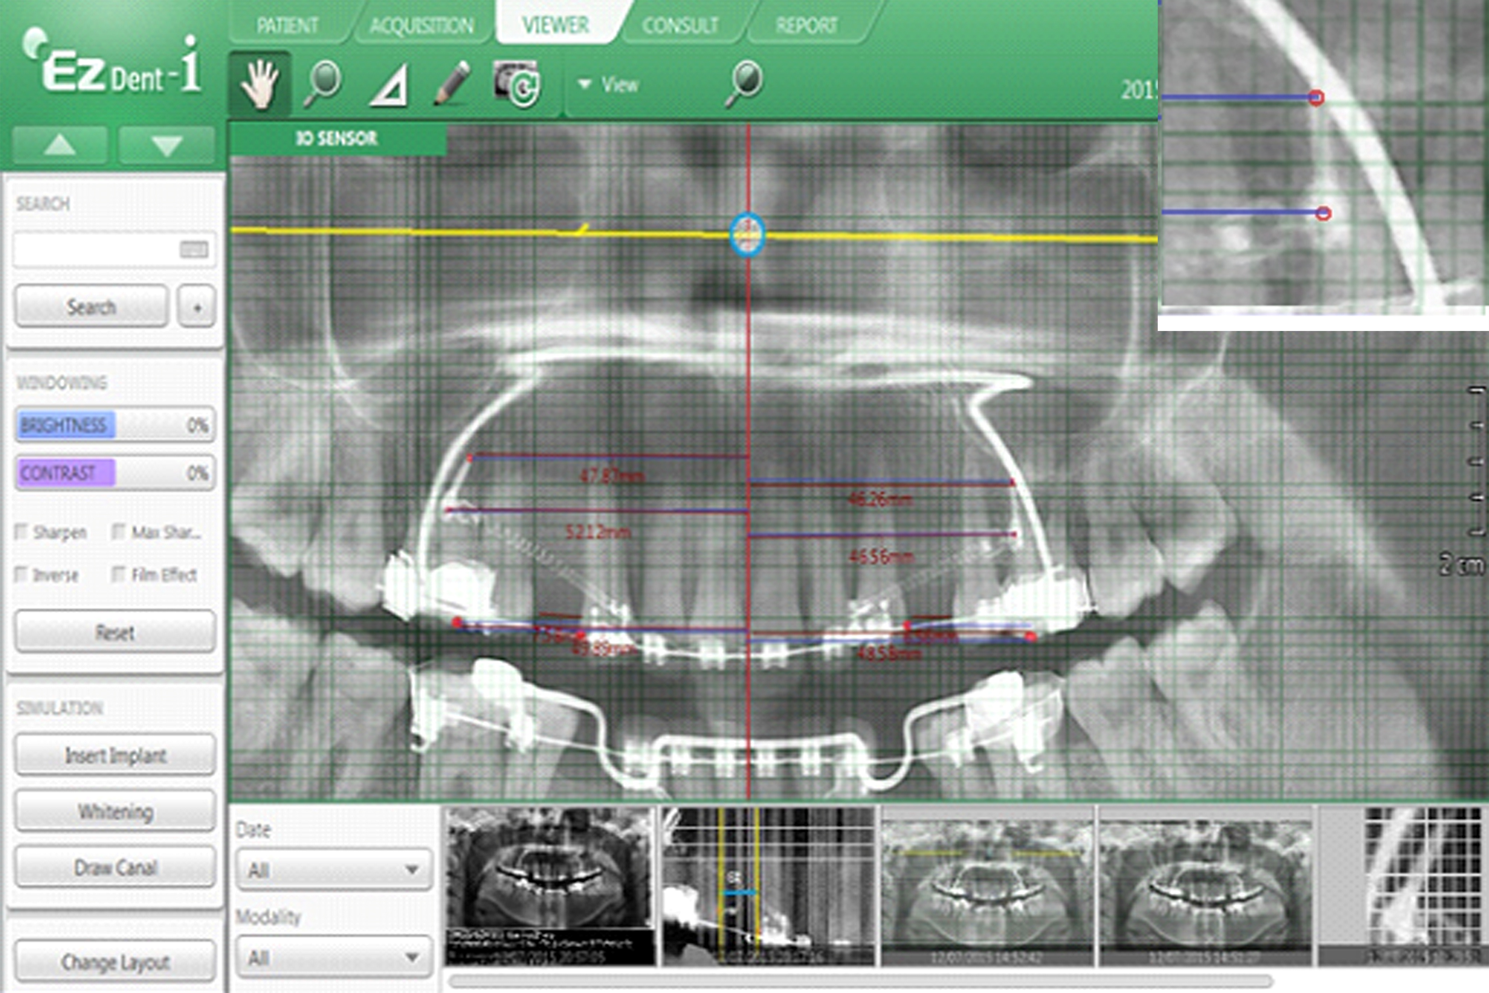Select the hand pan tool
The width and height of the screenshot is (1489, 993).
(260, 84)
